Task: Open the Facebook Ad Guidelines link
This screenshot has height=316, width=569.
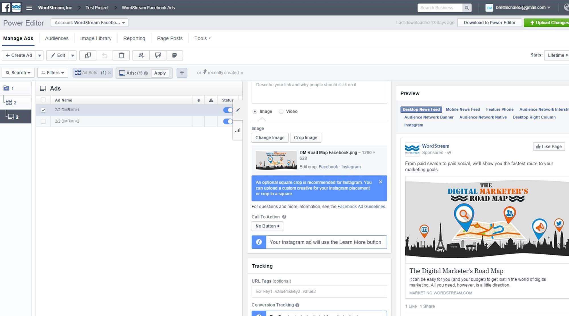Action: (361, 207)
